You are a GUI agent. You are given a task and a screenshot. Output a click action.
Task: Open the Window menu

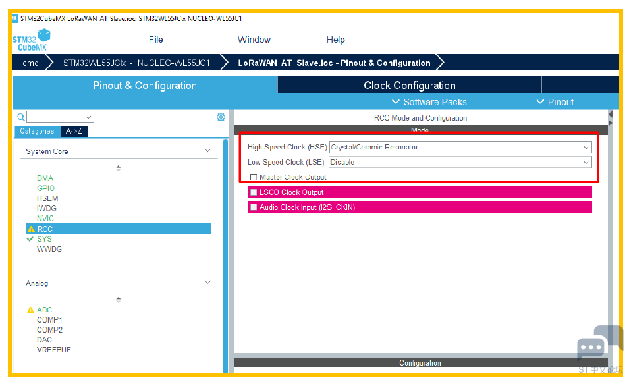[254, 40]
